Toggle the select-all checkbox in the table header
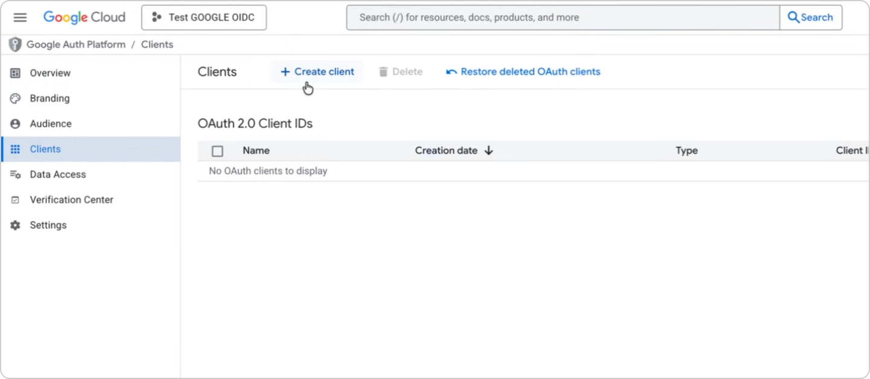The image size is (870, 379). pos(217,151)
